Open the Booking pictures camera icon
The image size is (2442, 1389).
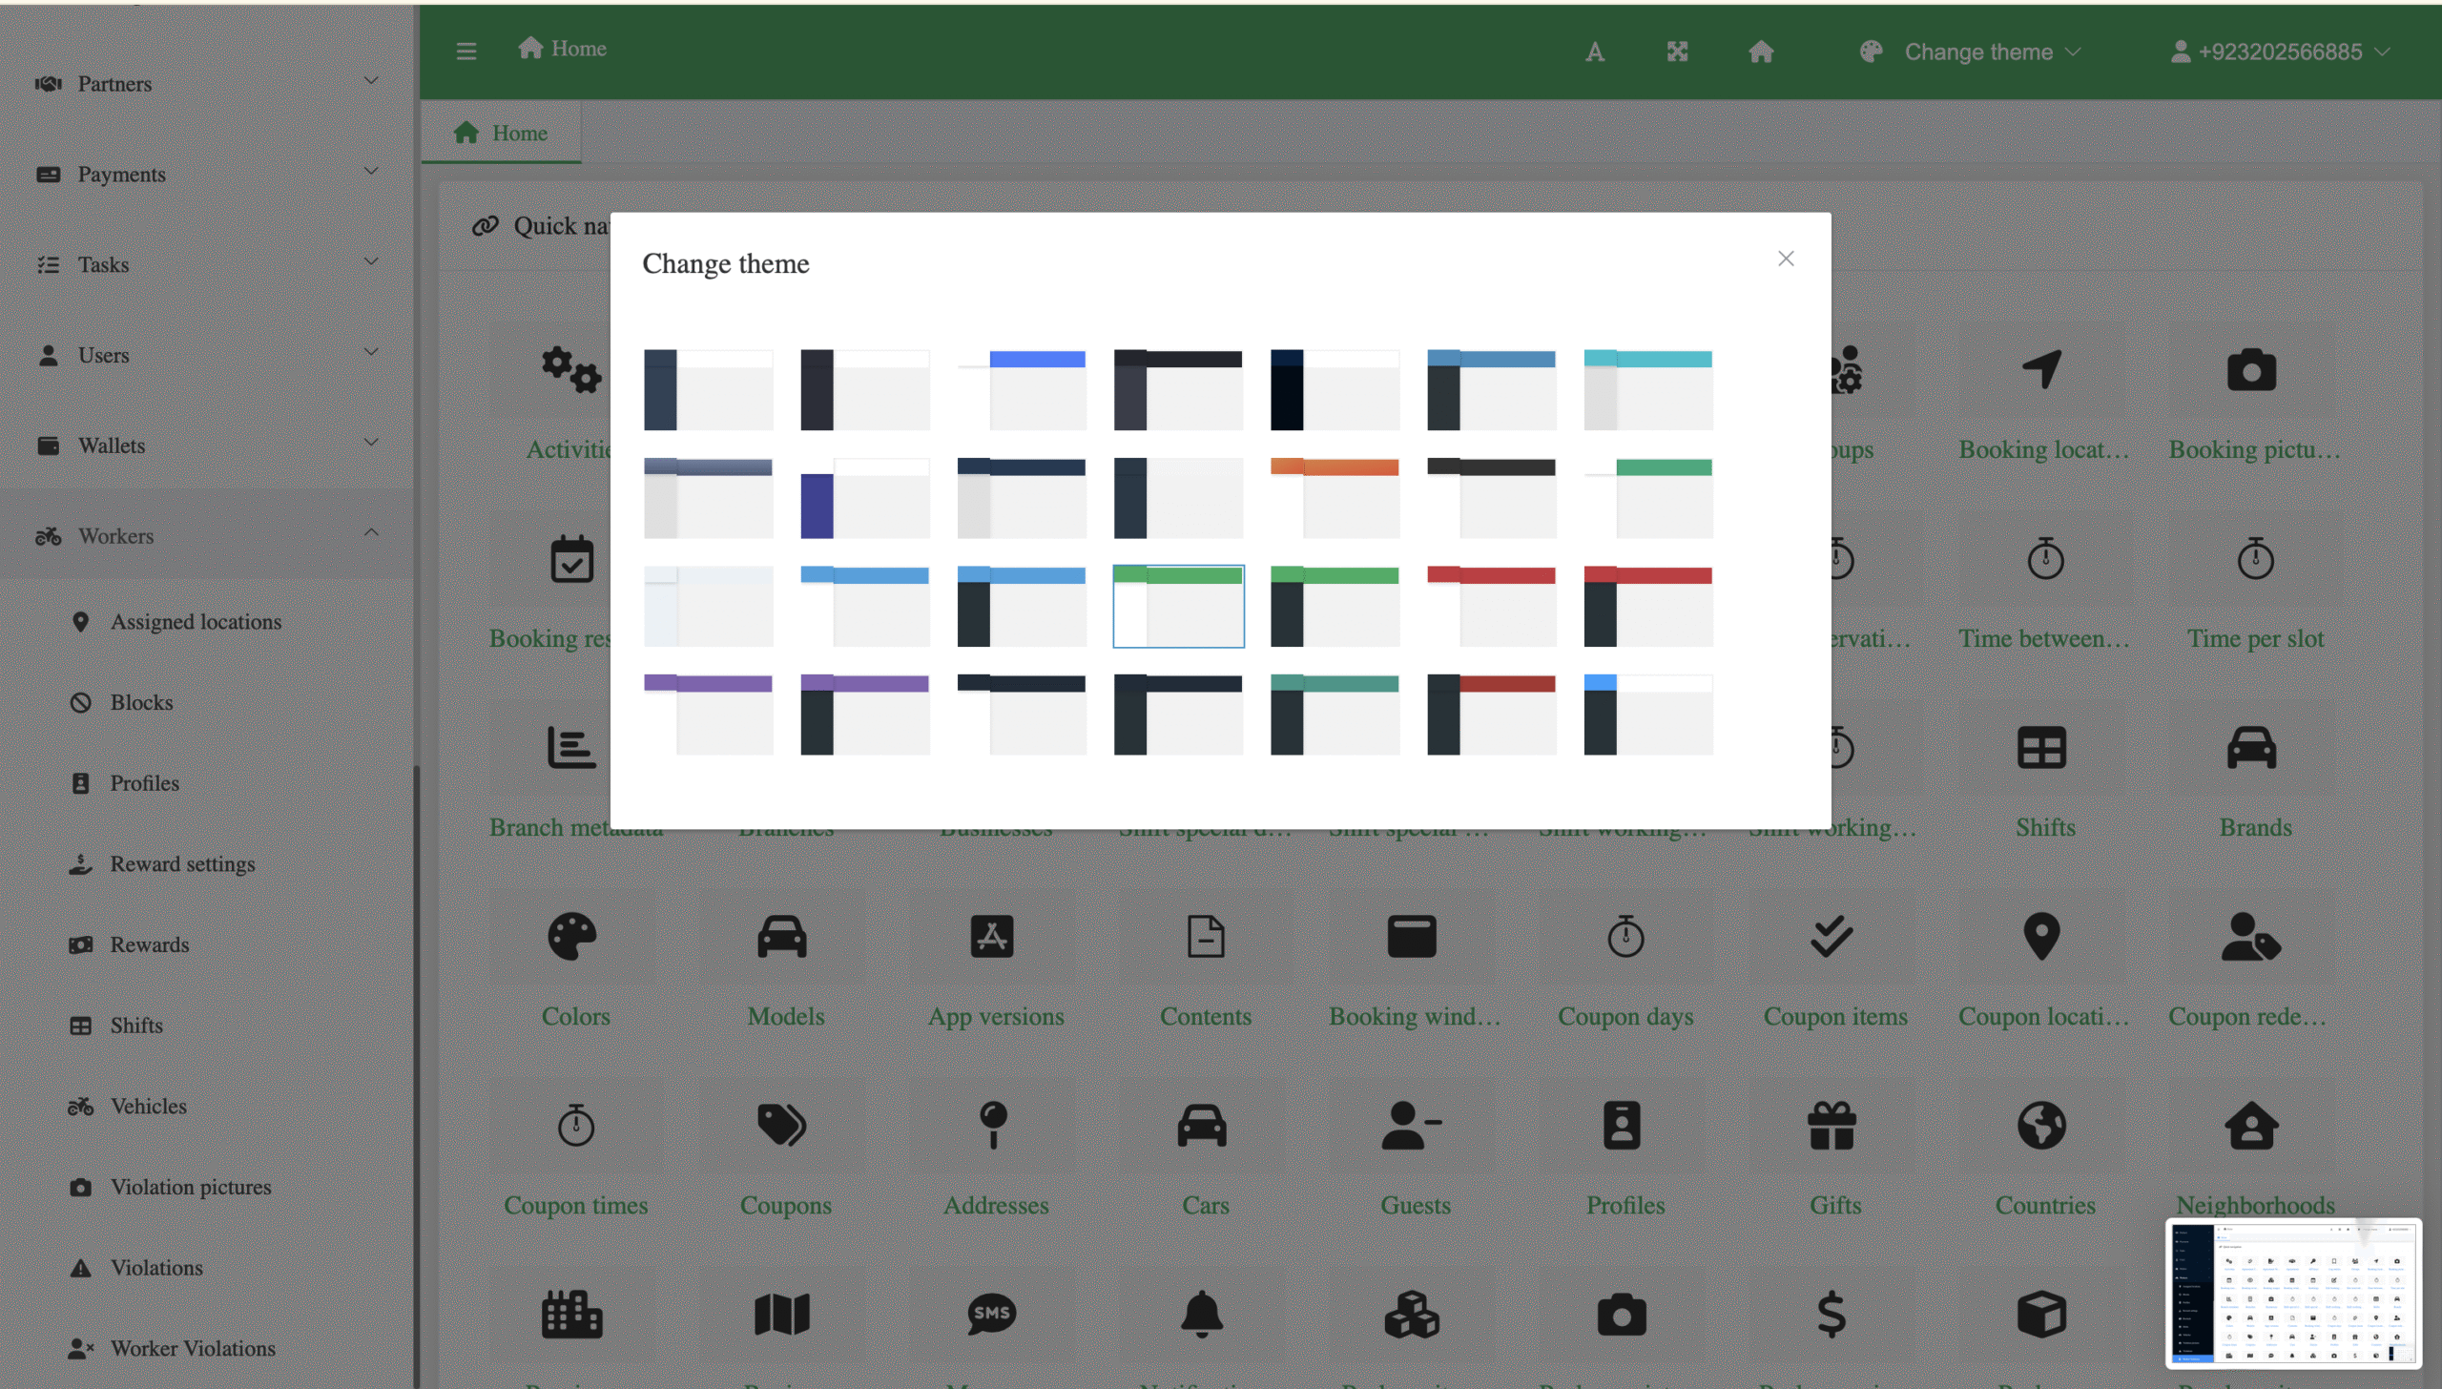[2251, 370]
